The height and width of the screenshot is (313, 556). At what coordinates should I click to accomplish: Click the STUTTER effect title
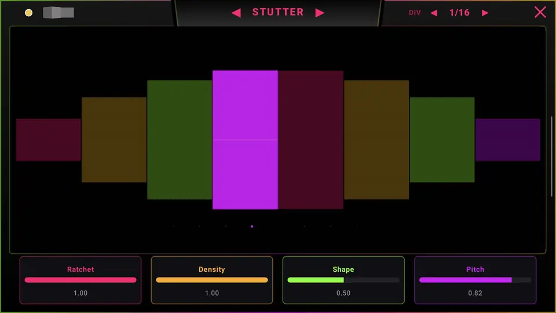point(278,12)
